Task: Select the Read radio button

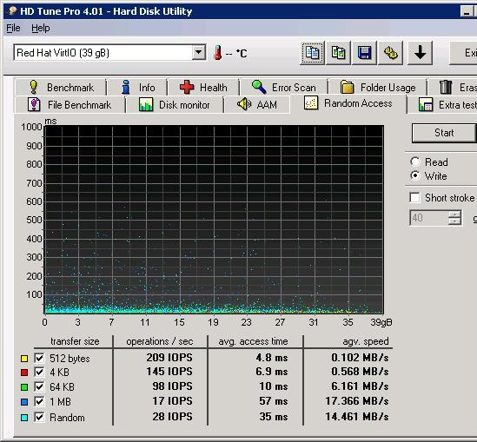Action: 415,162
